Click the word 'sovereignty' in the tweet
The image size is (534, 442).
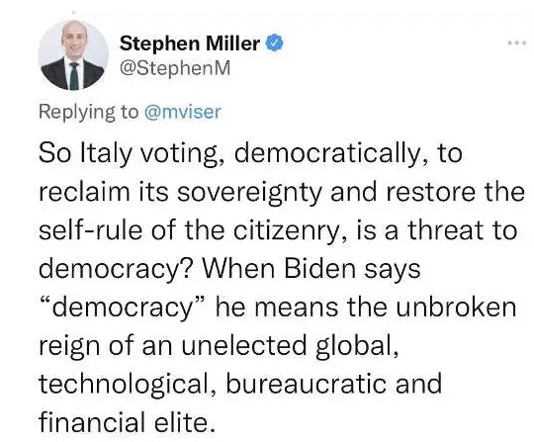tap(249, 193)
